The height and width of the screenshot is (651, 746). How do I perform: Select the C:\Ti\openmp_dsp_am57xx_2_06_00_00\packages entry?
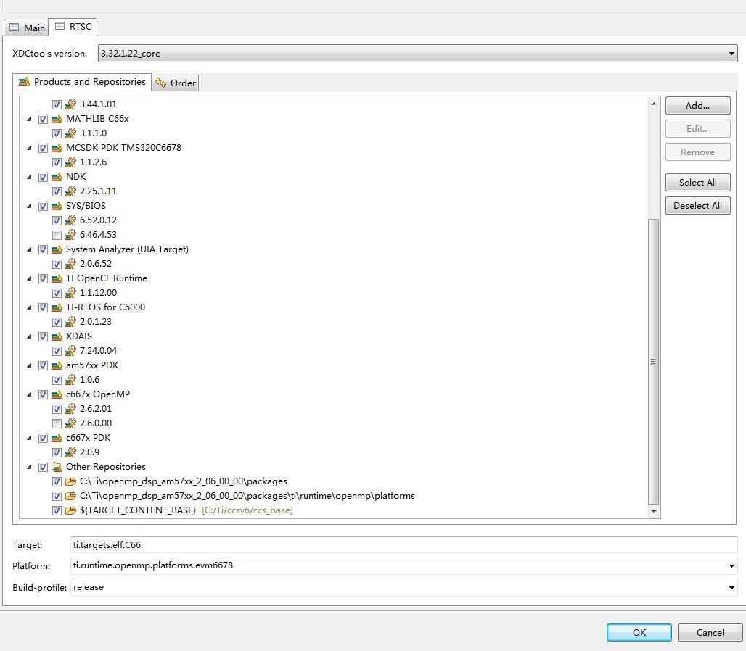point(183,481)
